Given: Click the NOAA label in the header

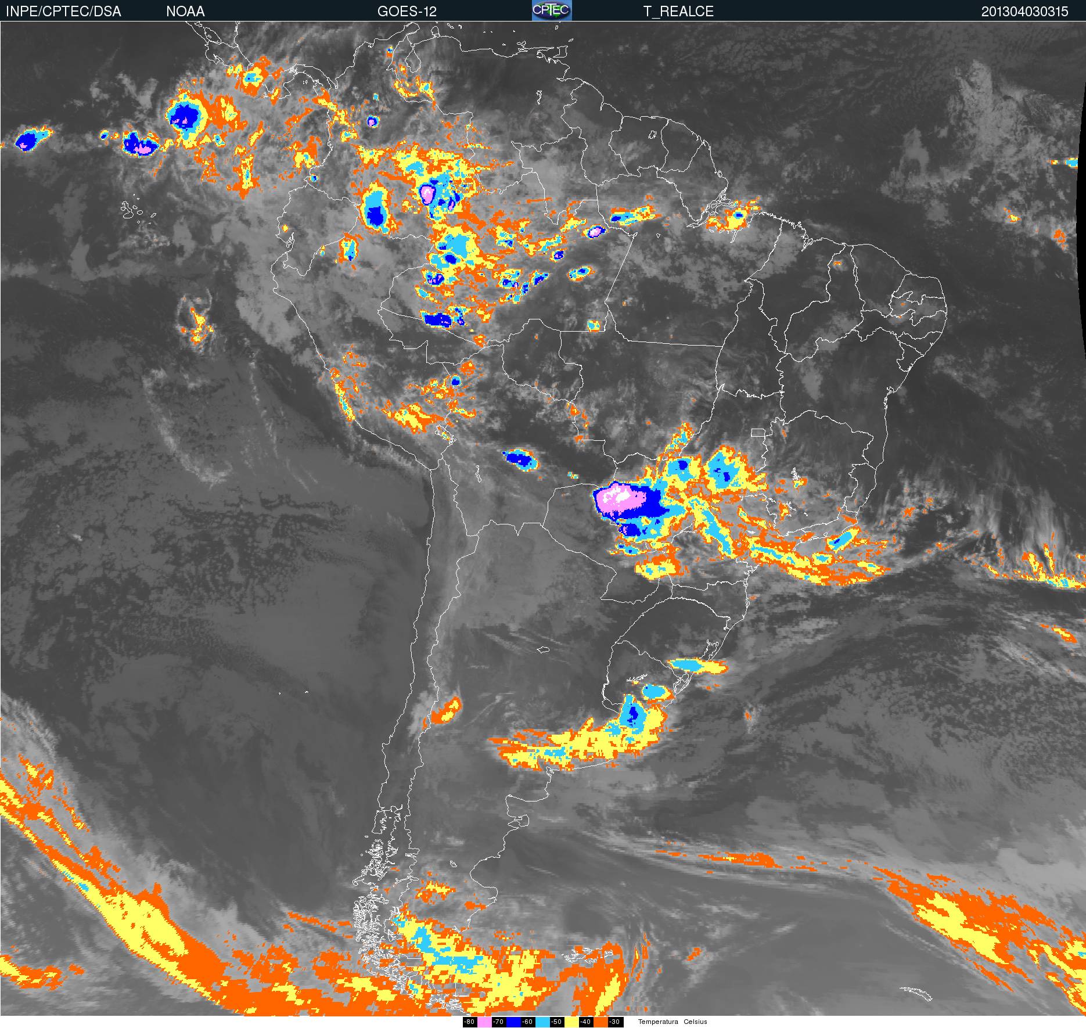Looking at the screenshot, I should point(185,12).
